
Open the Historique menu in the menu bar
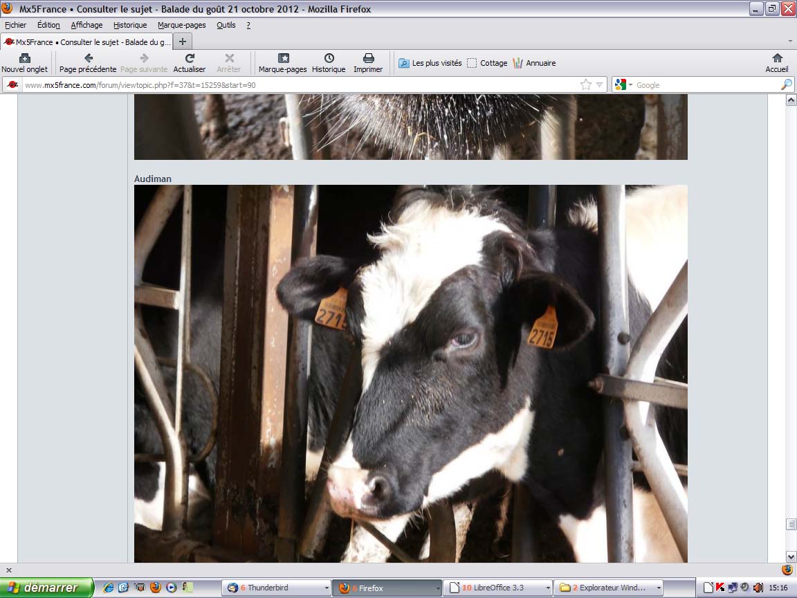point(130,25)
